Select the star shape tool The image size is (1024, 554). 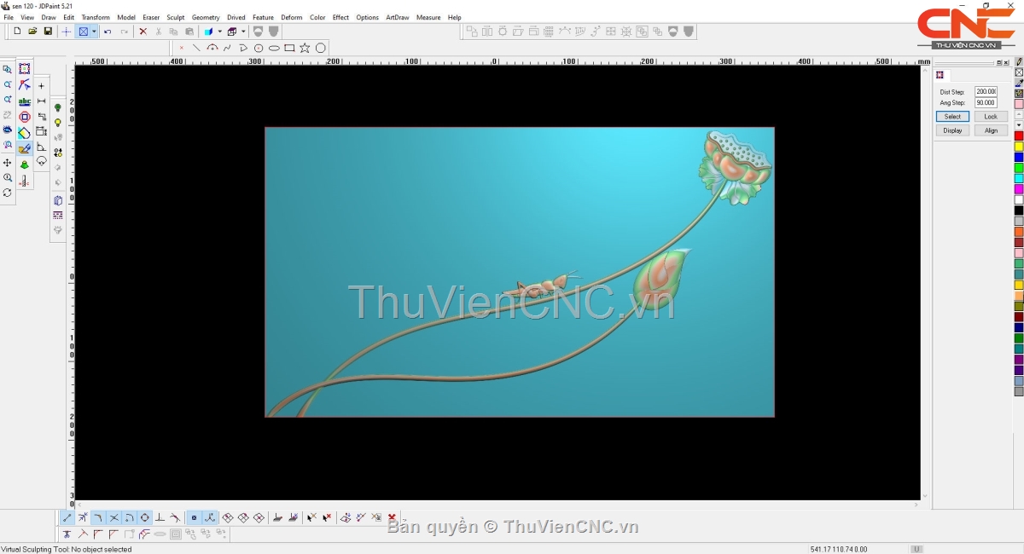(x=305, y=48)
